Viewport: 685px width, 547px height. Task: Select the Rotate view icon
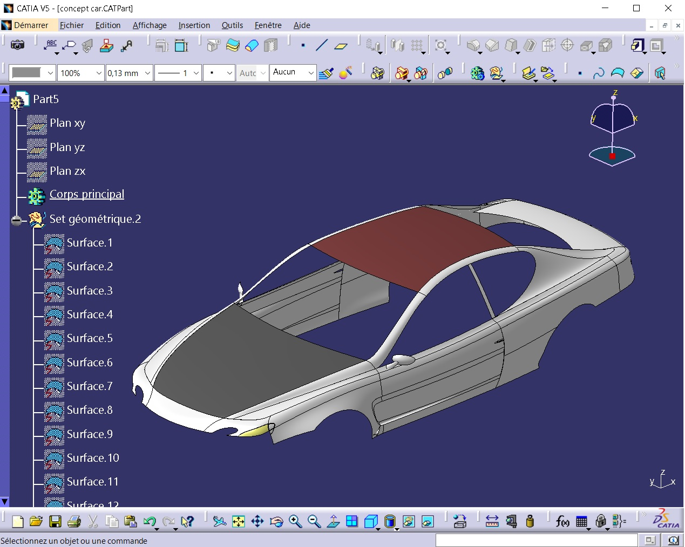(x=276, y=521)
